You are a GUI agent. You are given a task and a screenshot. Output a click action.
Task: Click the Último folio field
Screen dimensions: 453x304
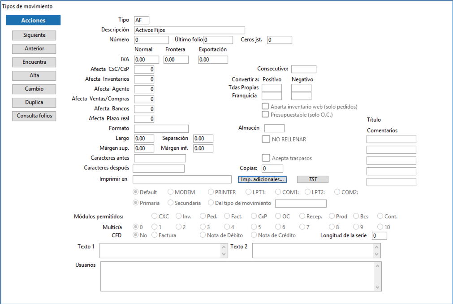point(218,40)
